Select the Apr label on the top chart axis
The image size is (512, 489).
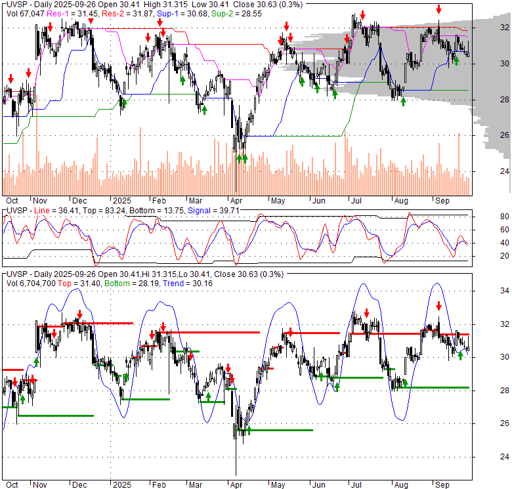236,201
